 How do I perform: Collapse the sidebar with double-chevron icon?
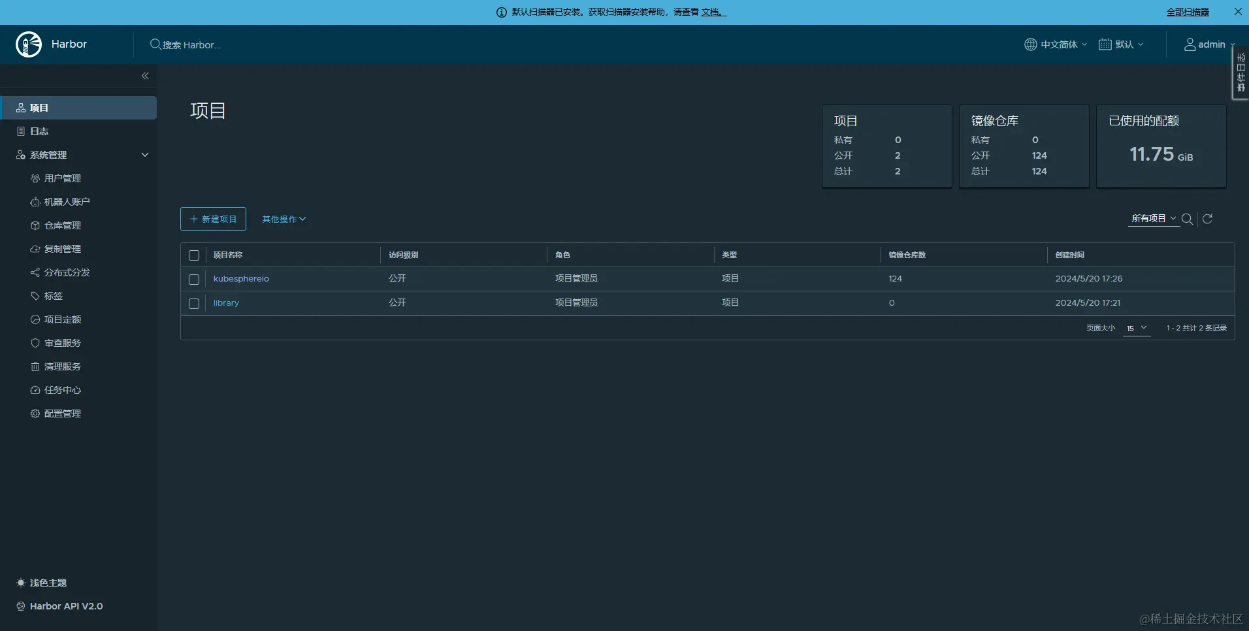click(x=145, y=76)
